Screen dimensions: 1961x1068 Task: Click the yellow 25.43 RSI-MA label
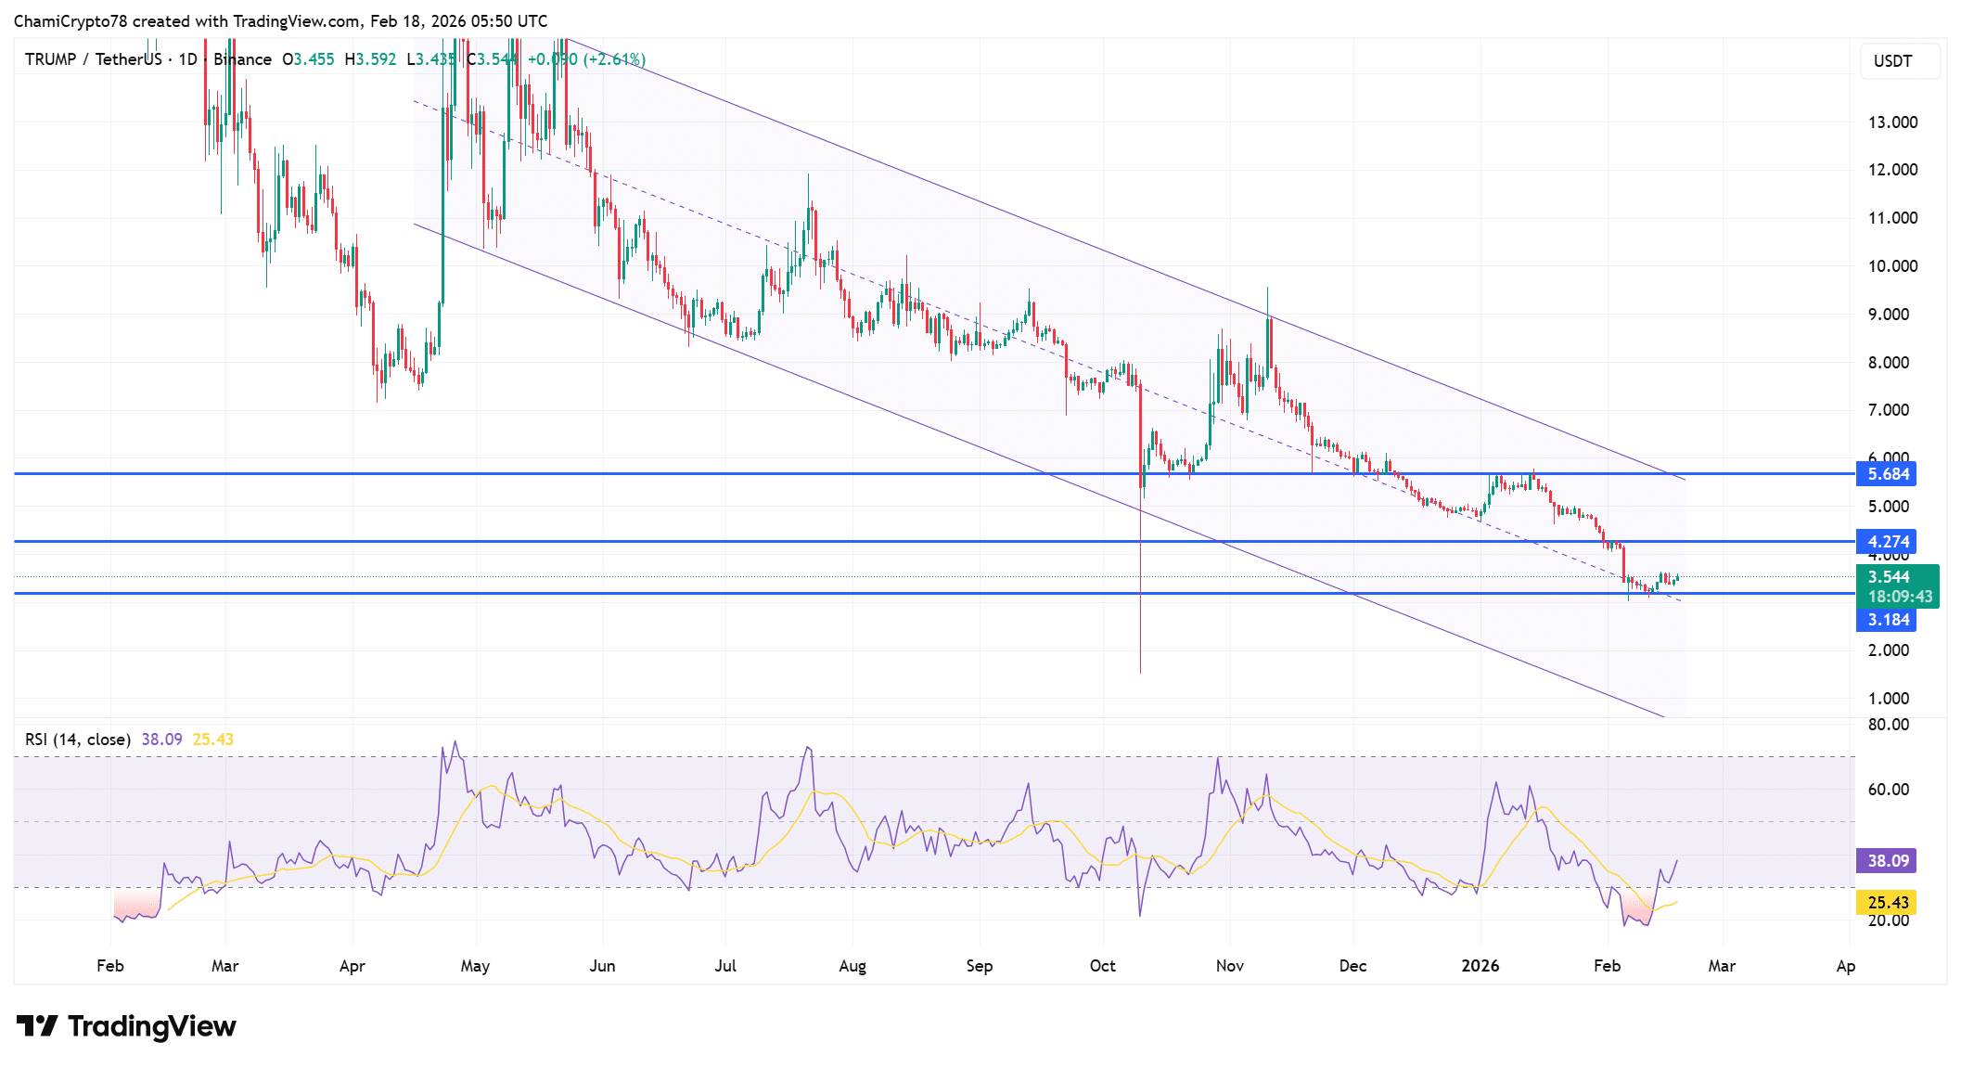(x=1887, y=903)
